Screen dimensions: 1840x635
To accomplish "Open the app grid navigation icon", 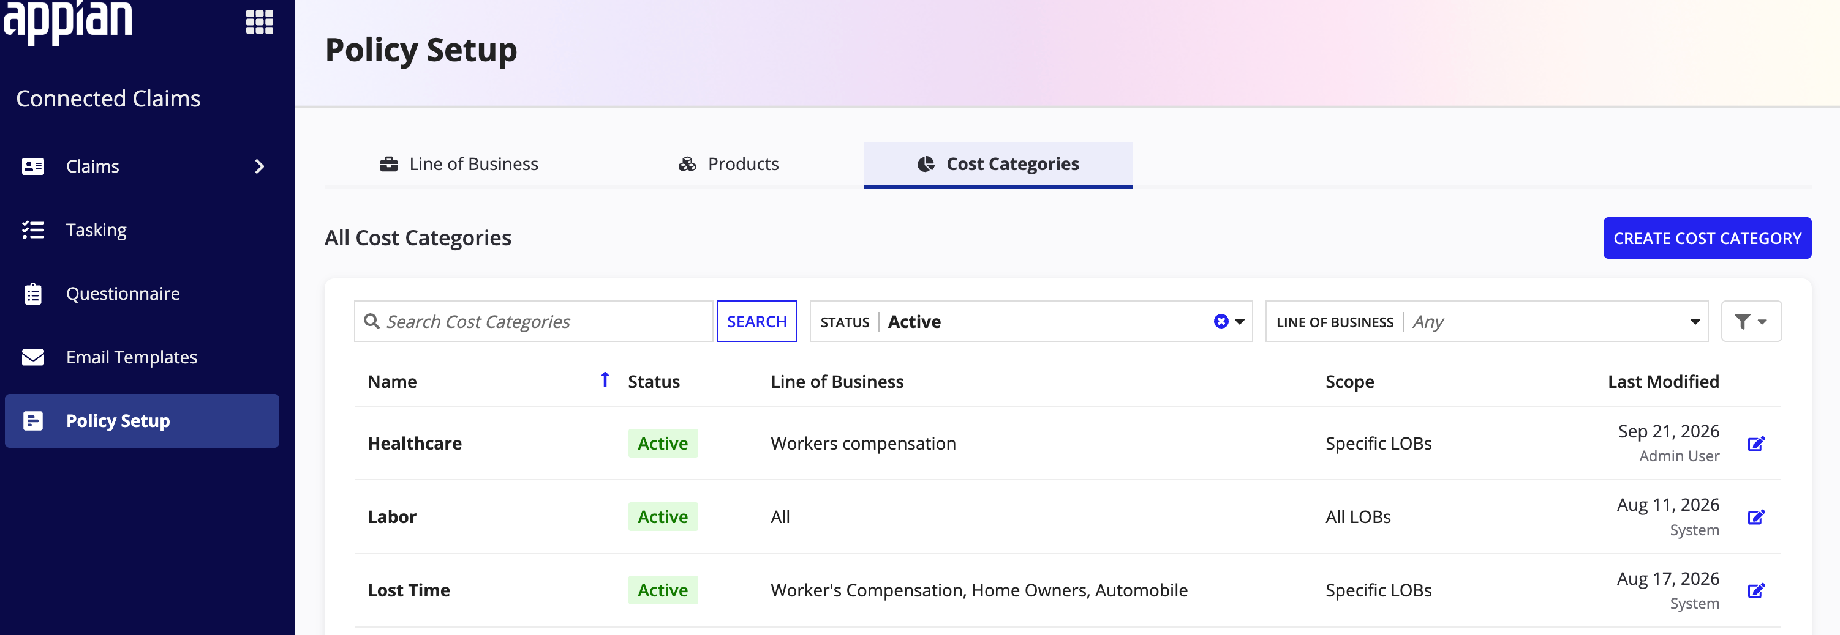I will pyautogui.click(x=259, y=21).
